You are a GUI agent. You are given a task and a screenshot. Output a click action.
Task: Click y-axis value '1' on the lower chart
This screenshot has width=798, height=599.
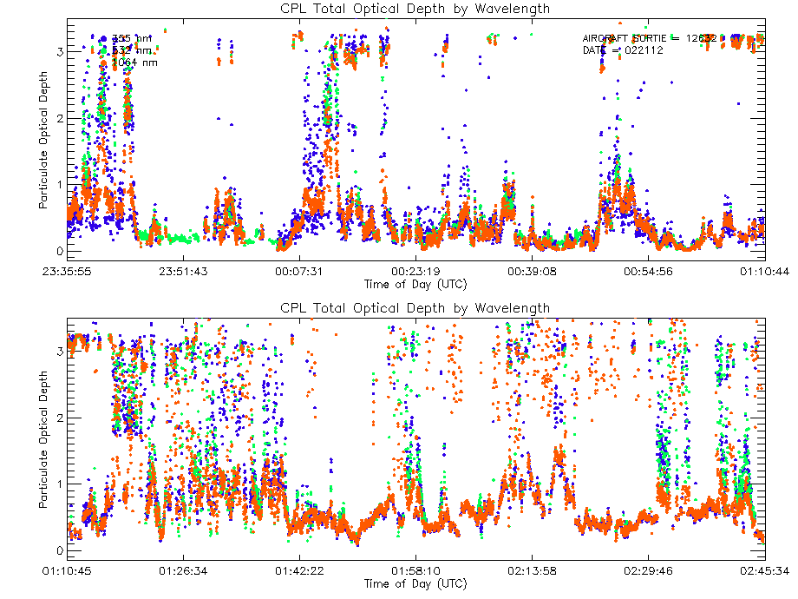coord(60,484)
